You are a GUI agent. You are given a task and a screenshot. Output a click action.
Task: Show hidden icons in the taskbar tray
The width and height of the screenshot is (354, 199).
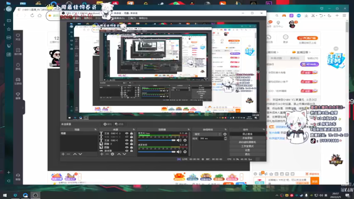pyautogui.click(x=277, y=195)
